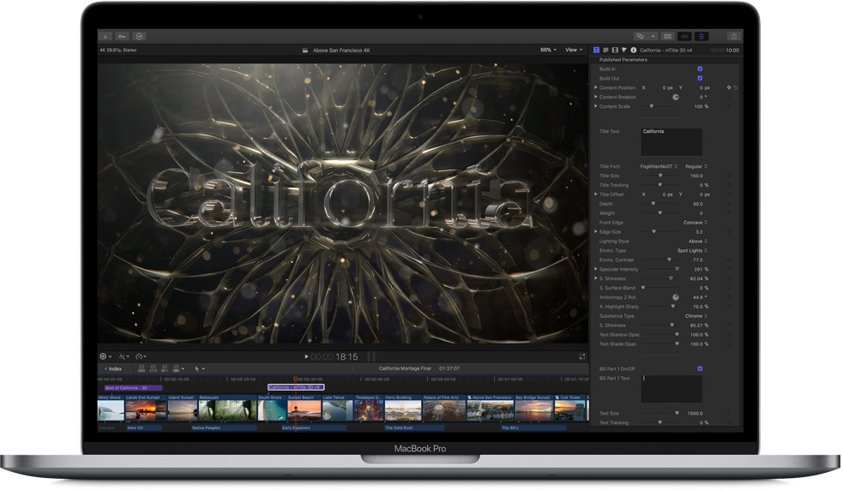Select the Native Peoples audio clip

[x=224, y=428]
